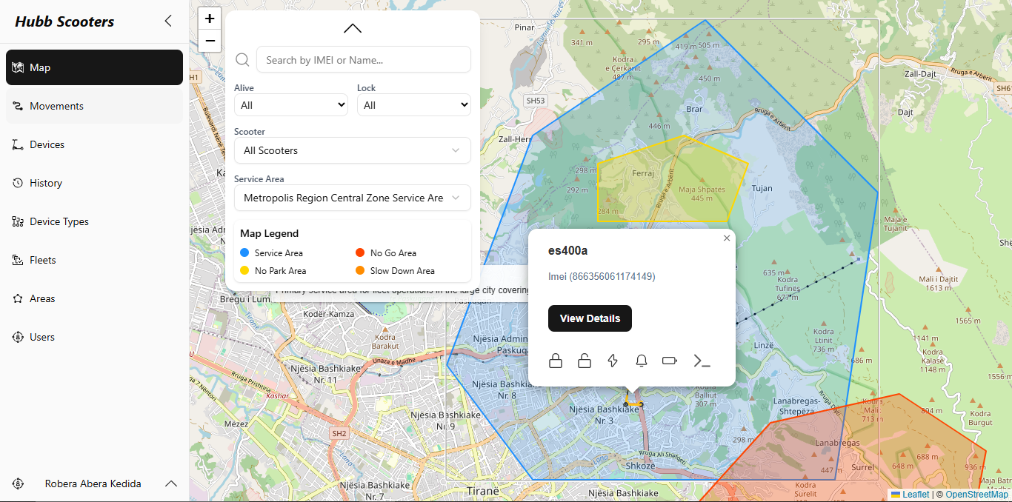Collapse the filter panel via its top chevron
Screen dimensions: 1012x502
[352, 28]
